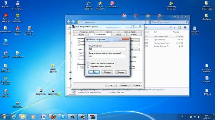
Task: Select the Дополнительно tab
Action: tap(100, 35)
